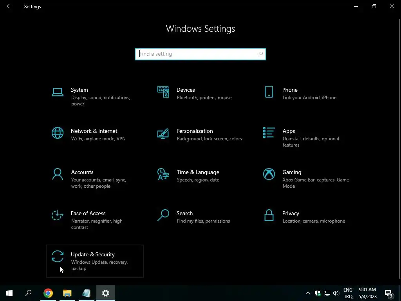401x301 pixels.
Task: Click in the Find a setting field
Action: coord(200,54)
